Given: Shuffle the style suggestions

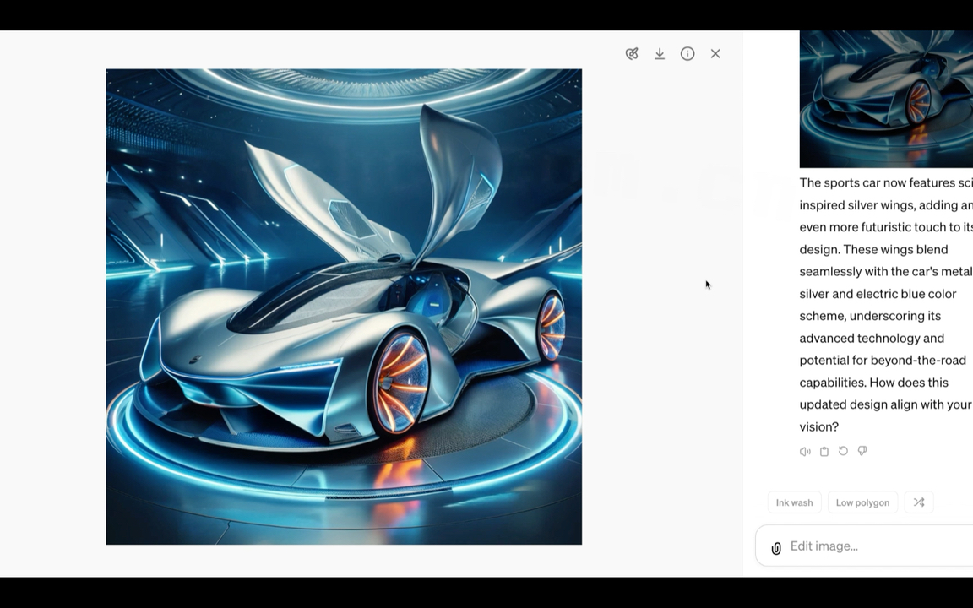Looking at the screenshot, I should [919, 502].
